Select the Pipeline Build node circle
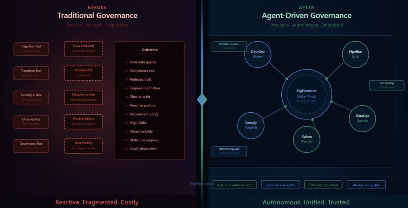Image resolution: width=408 pixels, height=208 pixels. tap(355, 54)
